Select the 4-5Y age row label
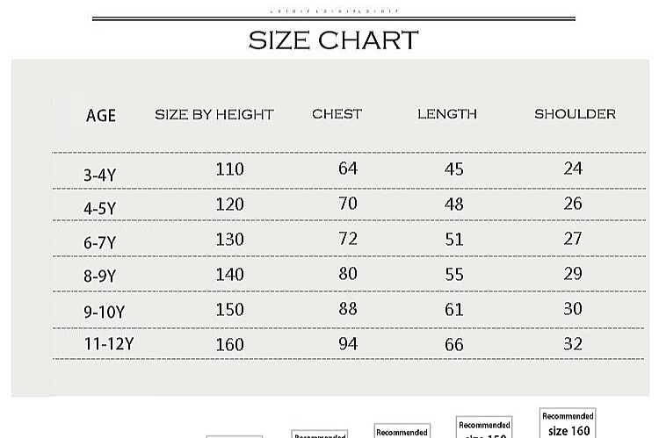The height and width of the screenshot is (438, 659). coord(99,209)
